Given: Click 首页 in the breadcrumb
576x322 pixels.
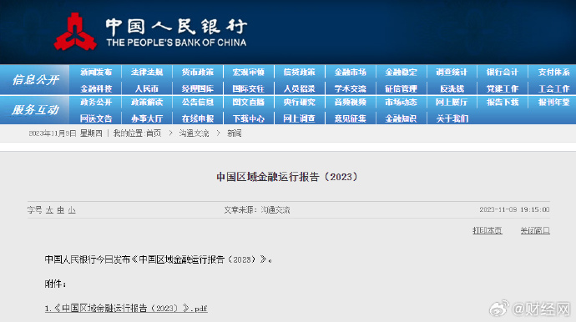Looking at the screenshot, I should (154, 133).
